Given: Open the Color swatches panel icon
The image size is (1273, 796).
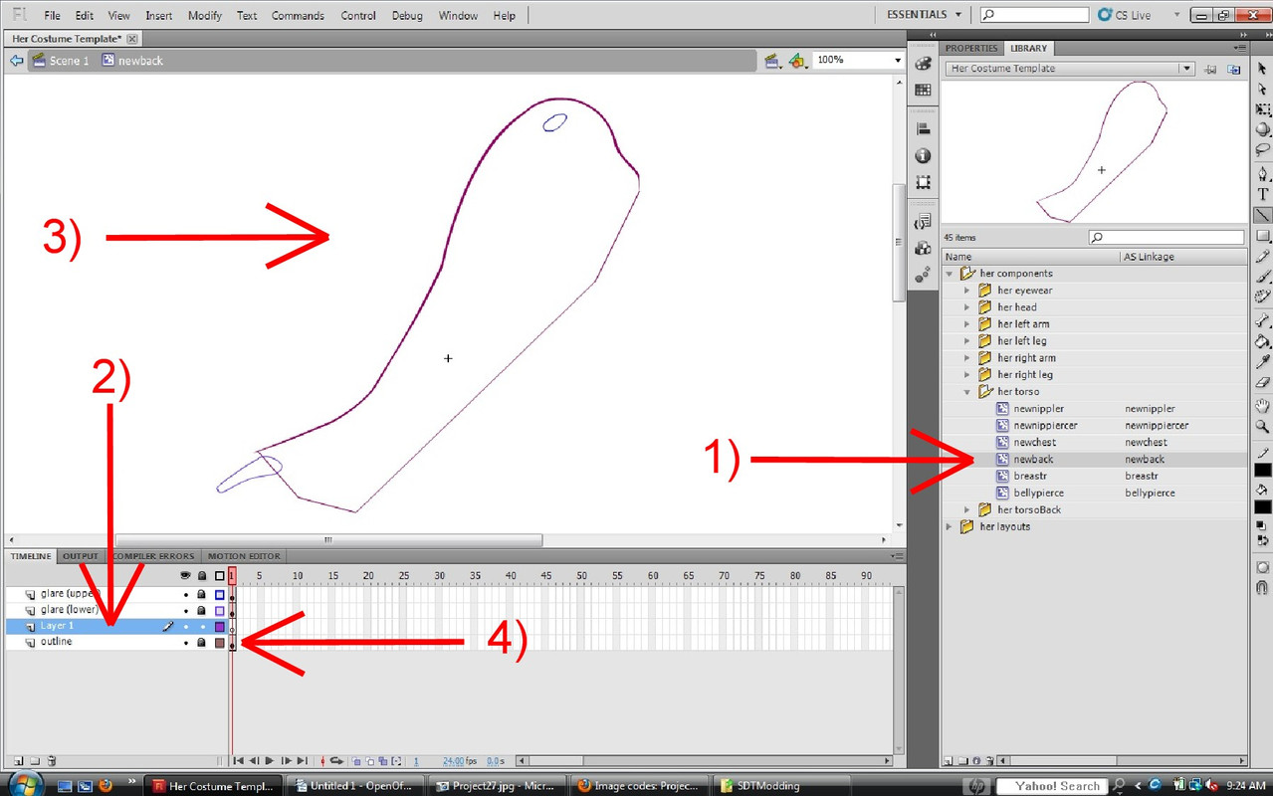Looking at the screenshot, I should (x=923, y=91).
